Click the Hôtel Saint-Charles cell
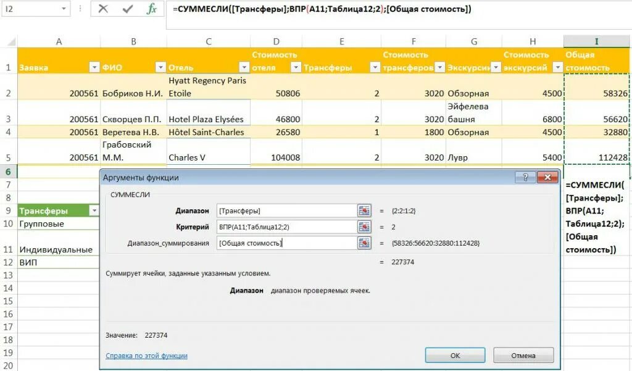The image size is (632, 371). click(x=209, y=132)
